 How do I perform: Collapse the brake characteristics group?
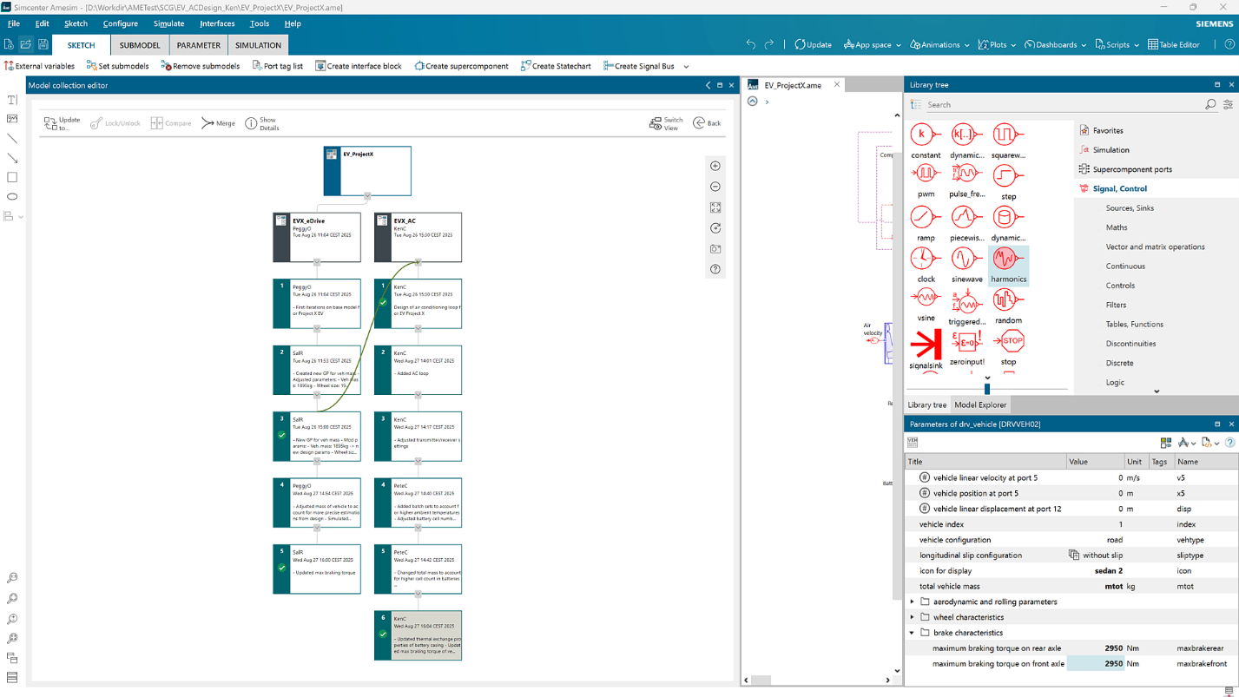tap(913, 633)
